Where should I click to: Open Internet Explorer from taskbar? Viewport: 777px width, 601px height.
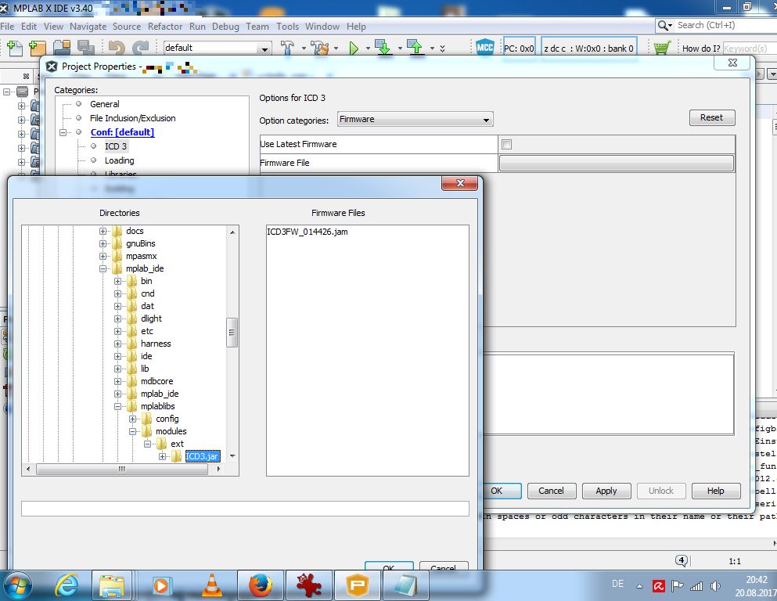pos(67,585)
